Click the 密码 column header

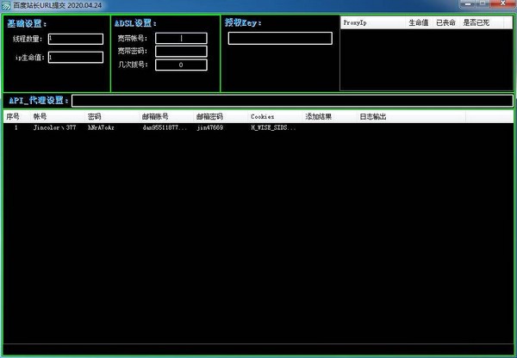[x=95, y=116]
